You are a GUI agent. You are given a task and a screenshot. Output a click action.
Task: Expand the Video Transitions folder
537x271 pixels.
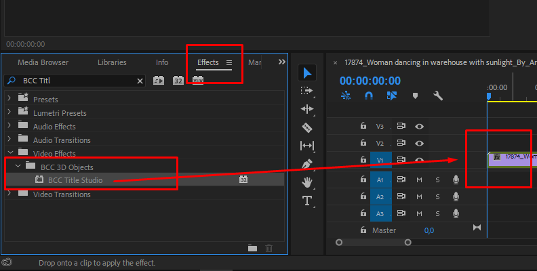tap(9, 194)
